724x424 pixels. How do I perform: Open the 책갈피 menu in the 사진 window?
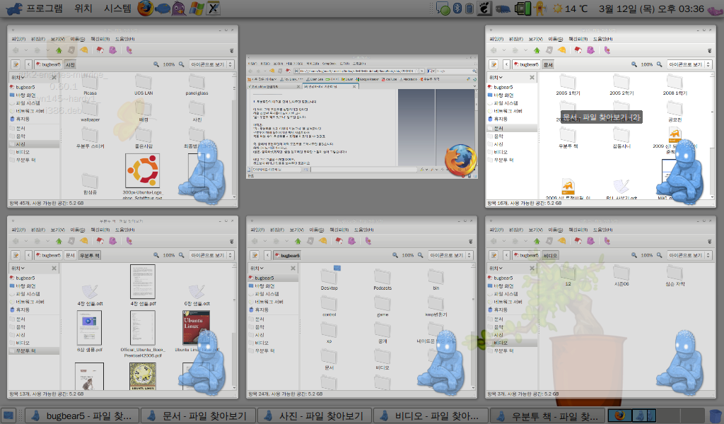pos(100,39)
